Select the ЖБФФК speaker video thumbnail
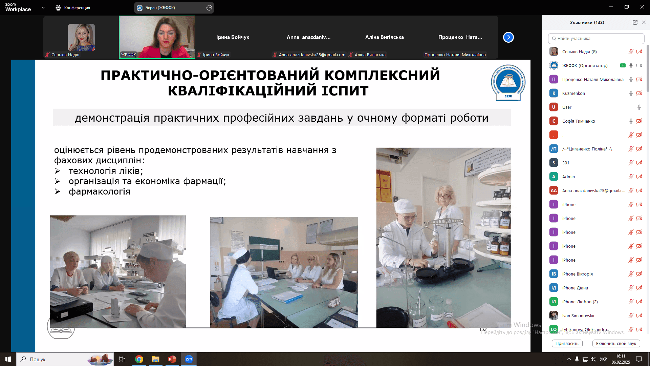 click(157, 37)
